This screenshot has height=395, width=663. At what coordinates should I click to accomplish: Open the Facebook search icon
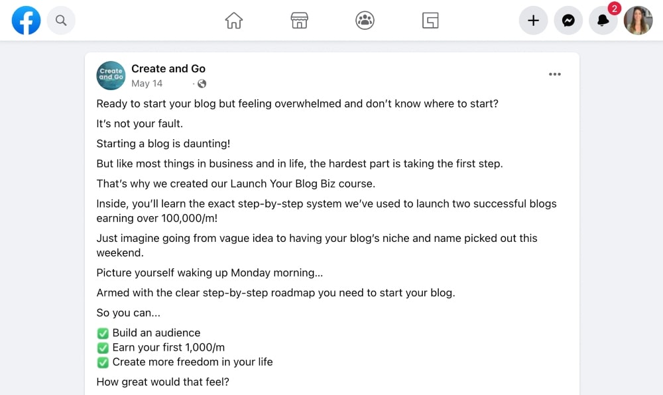61,21
